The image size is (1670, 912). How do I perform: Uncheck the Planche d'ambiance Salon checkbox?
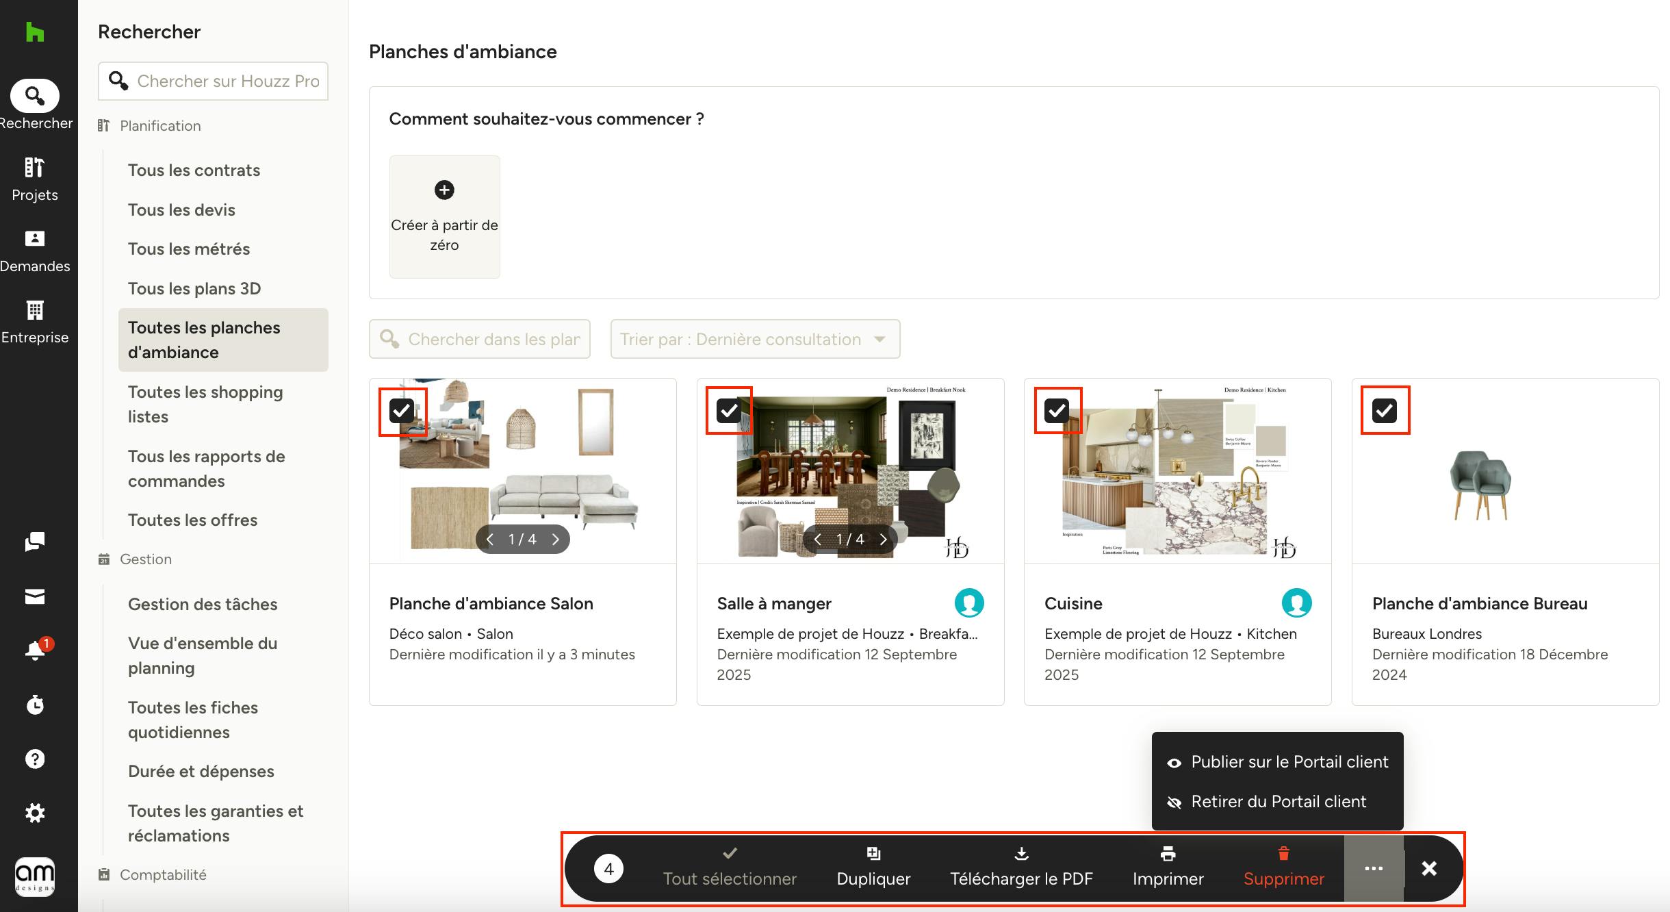tap(402, 411)
